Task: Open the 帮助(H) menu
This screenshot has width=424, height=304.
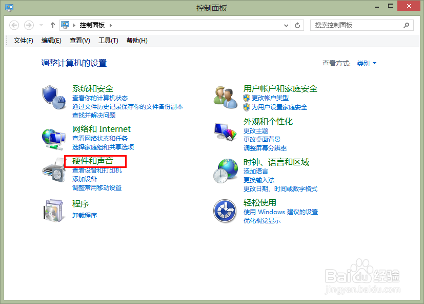Action: pos(137,41)
